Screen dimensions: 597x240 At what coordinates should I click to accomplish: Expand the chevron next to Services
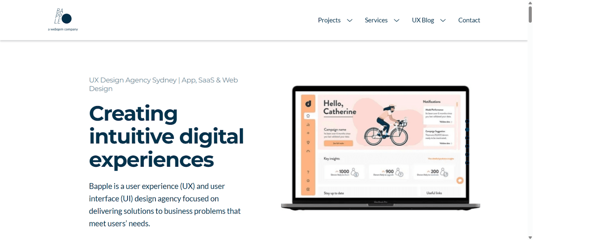tap(397, 20)
